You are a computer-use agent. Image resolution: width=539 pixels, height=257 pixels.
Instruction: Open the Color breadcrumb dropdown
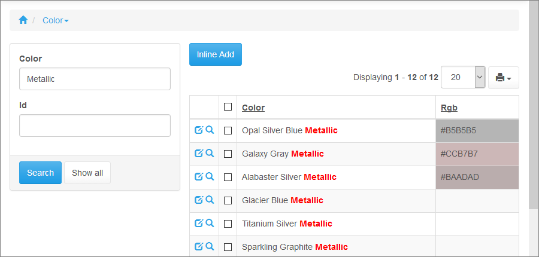tap(55, 20)
